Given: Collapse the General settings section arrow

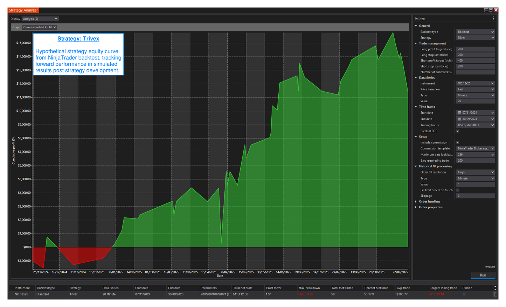Looking at the screenshot, I should point(416,26).
